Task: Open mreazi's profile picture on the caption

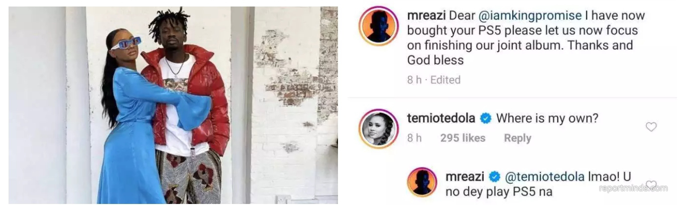Action: pyautogui.click(x=378, y=26)
